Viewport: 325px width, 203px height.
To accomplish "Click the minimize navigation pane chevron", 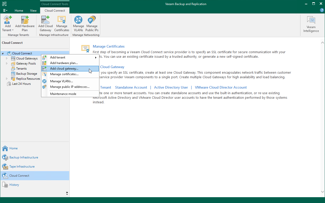I will click(x=67, y=193).
